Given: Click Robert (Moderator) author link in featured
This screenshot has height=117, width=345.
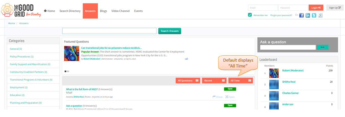Looking at the screenshot, I should 92,59.
